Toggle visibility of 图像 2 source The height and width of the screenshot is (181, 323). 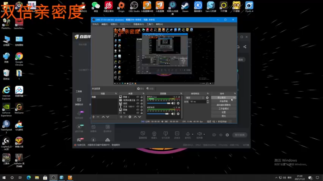coord(138,97)
